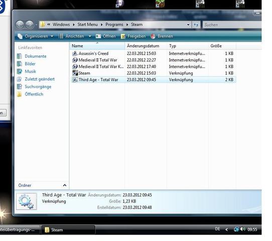272x241 pixels.
Task: Click the Third Age - Total War file icon
Action: 75,80
